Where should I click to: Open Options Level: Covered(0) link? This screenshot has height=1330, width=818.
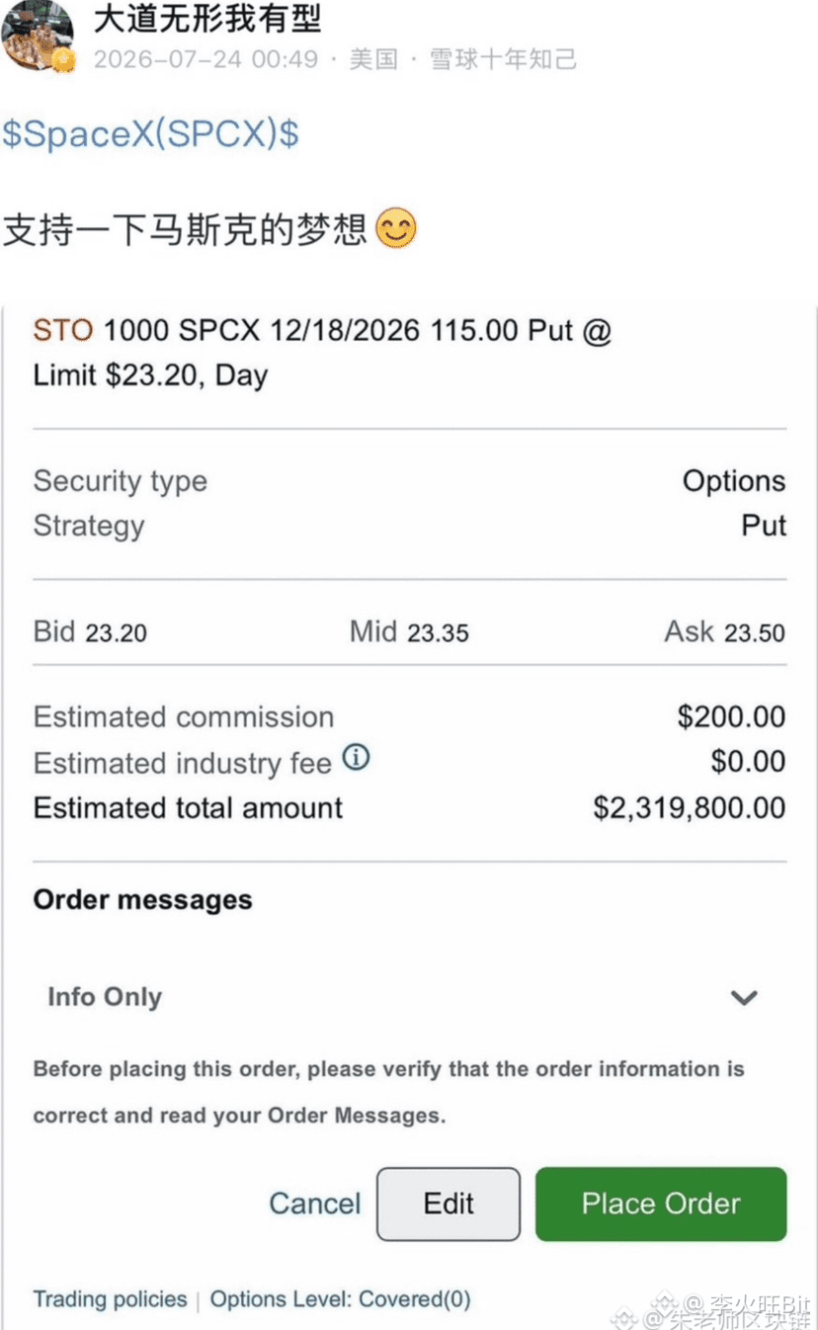(340, 1298)
